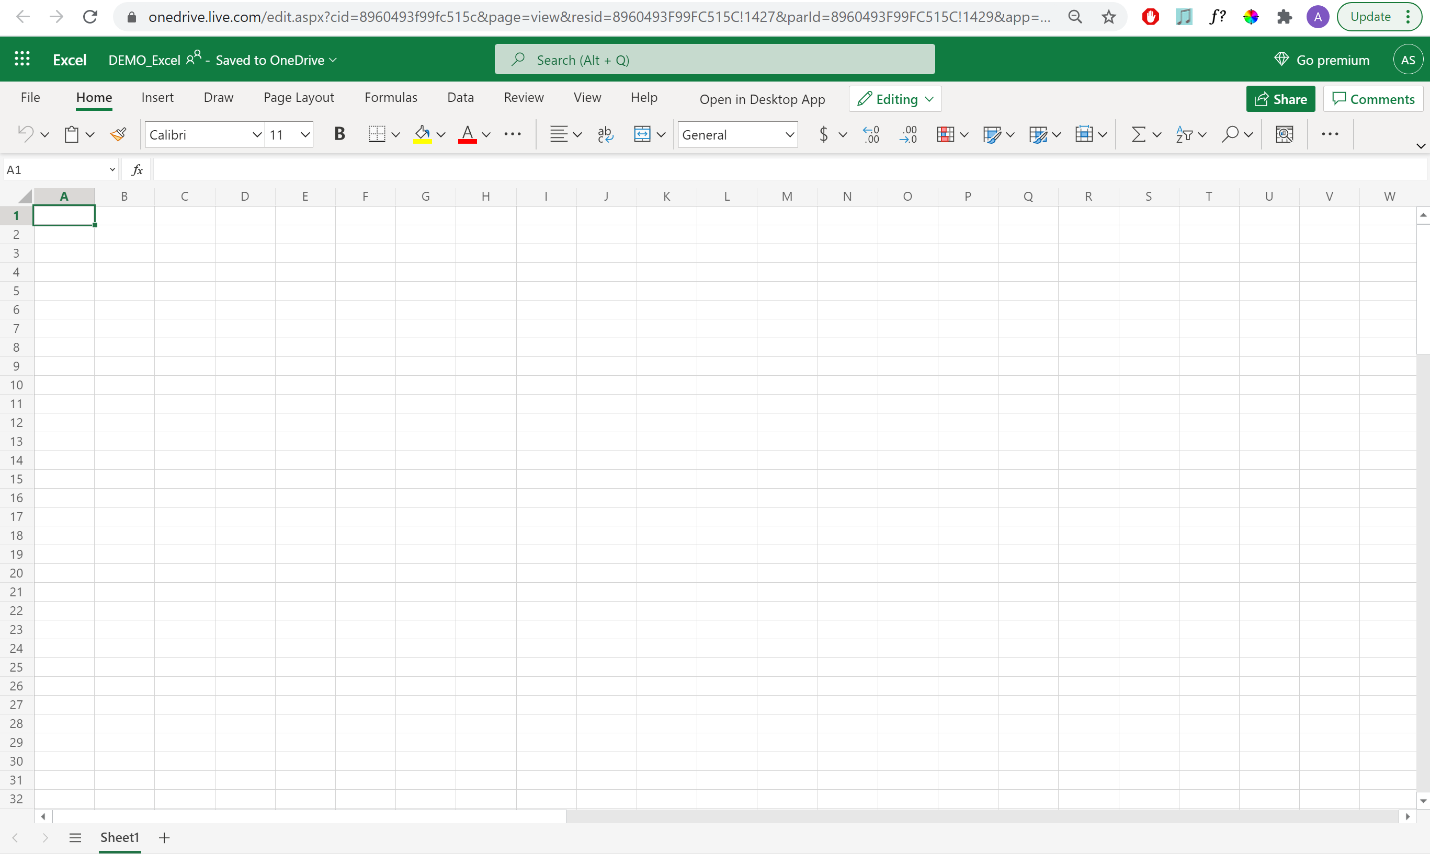The width and height of the screenshot is (1430, 854).
Task: Bookmark page with the star icon
Action: (x=1109, y=17)
